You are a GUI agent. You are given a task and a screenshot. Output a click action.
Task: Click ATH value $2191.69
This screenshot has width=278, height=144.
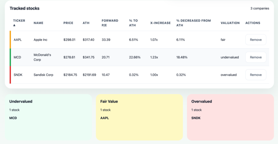[x=89, y=75]
